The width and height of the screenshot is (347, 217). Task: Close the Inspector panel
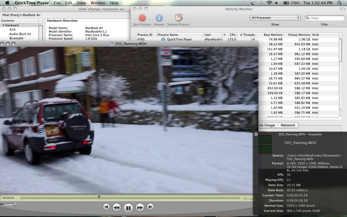point(256,134)
